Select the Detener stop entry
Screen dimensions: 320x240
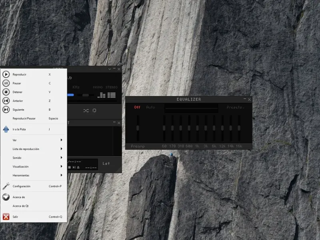coord(34,92)
